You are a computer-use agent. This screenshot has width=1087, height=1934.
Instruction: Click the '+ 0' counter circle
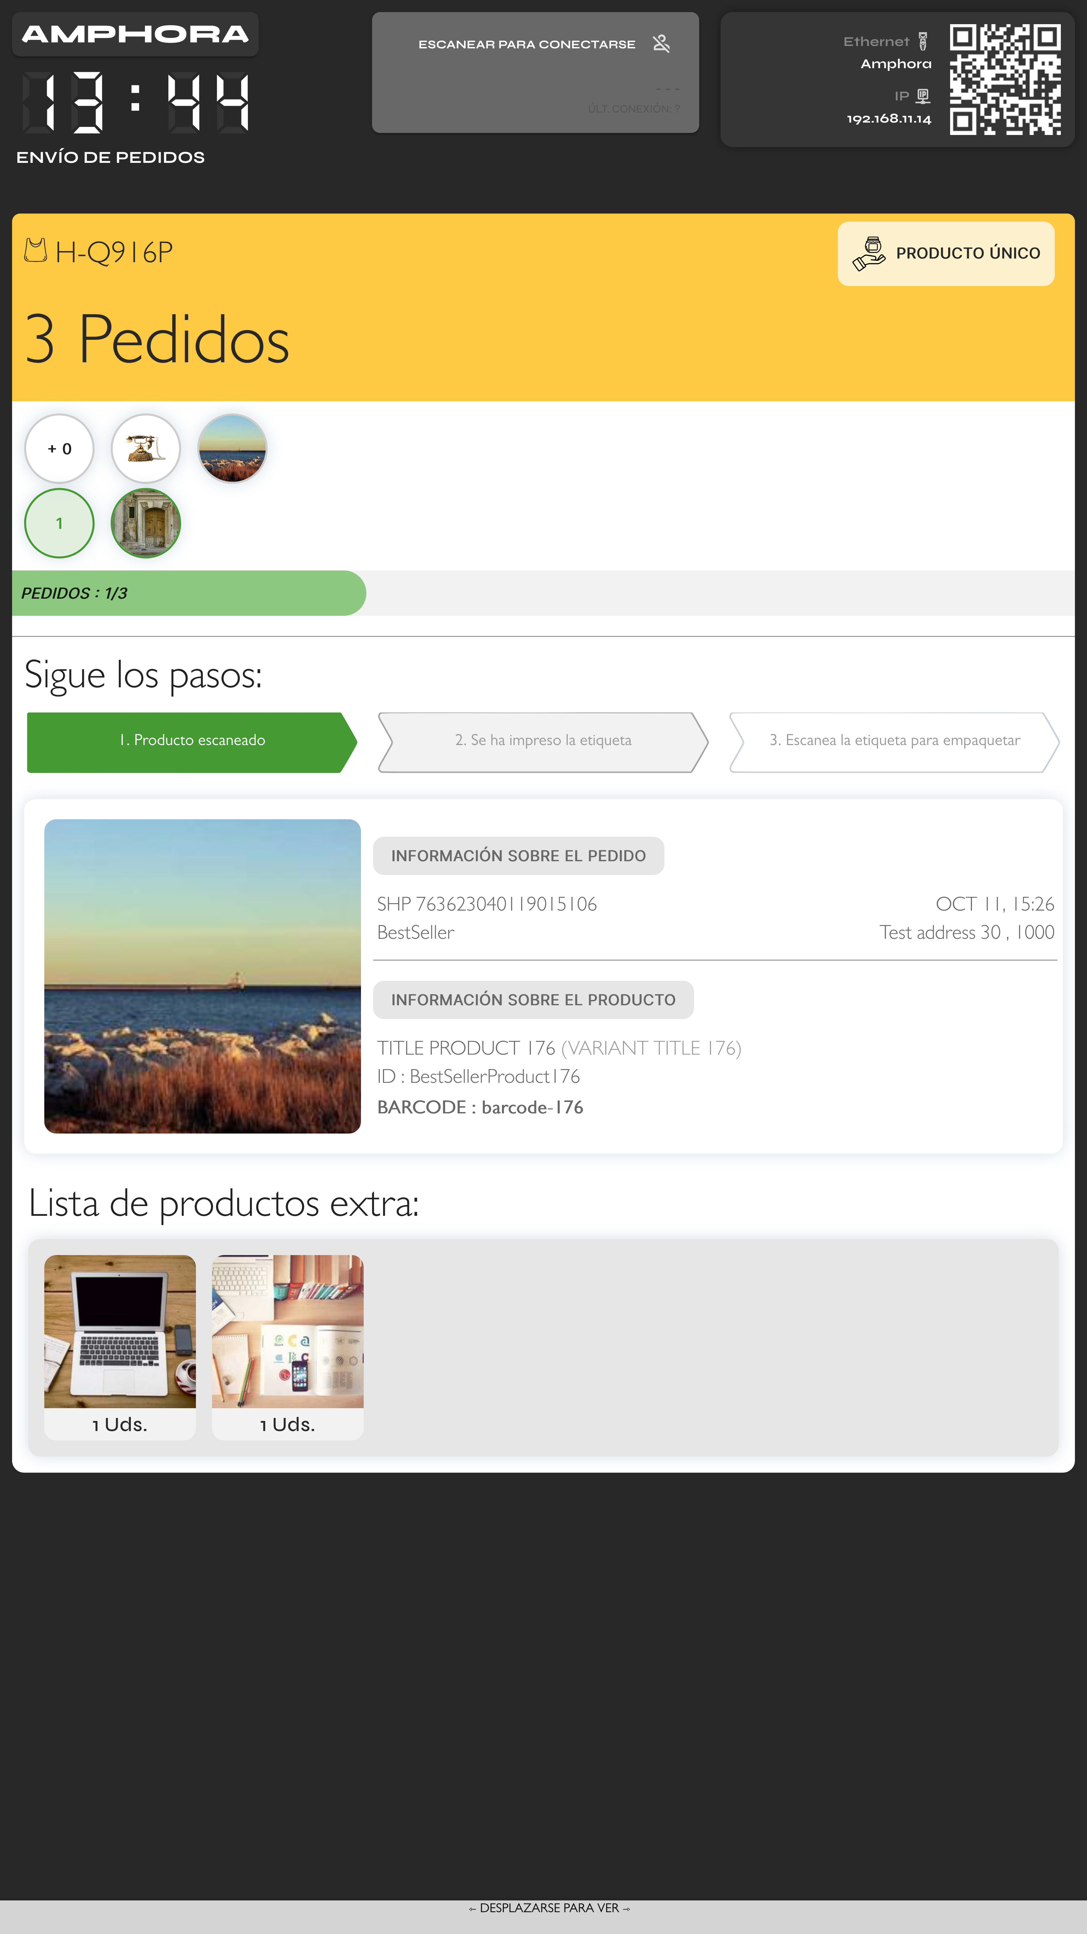point(59,448)
